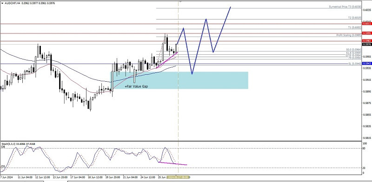Click the 100 level on stochastic scale
The height and width of the screenshot is (182, 372).
(365, 143)
